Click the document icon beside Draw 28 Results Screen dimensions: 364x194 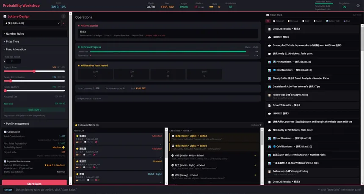[269, 29]
